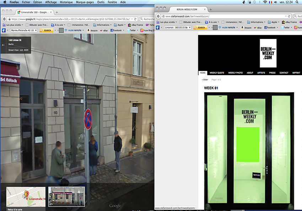302x211 pixels.
Task: Open the eBay toolbar shortcut in the Google Maps window
Action: point(104,30)
